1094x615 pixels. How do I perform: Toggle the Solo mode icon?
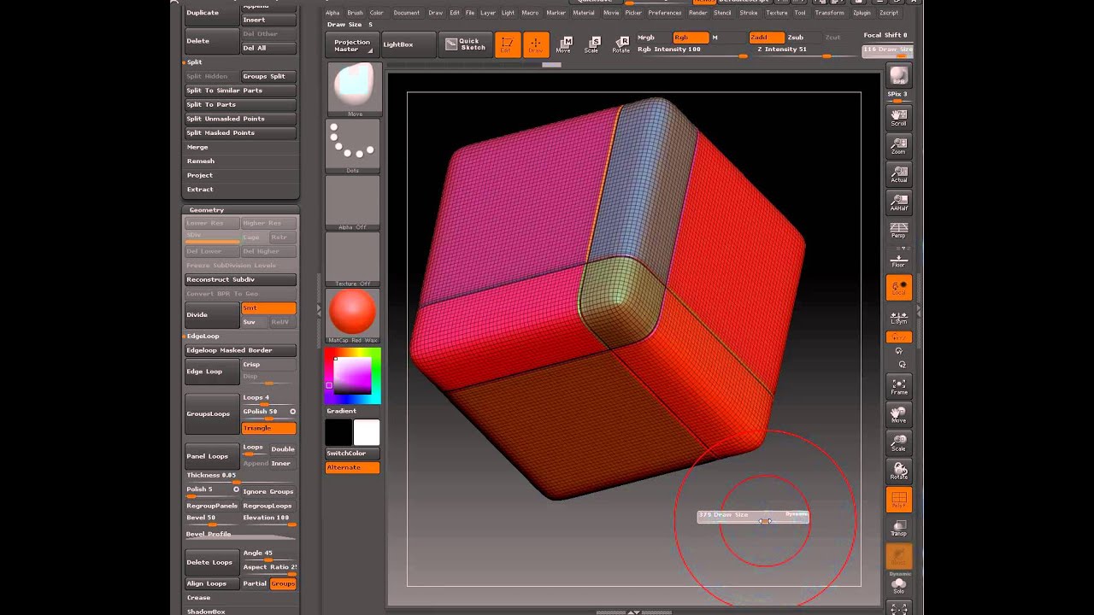(898, 587)
